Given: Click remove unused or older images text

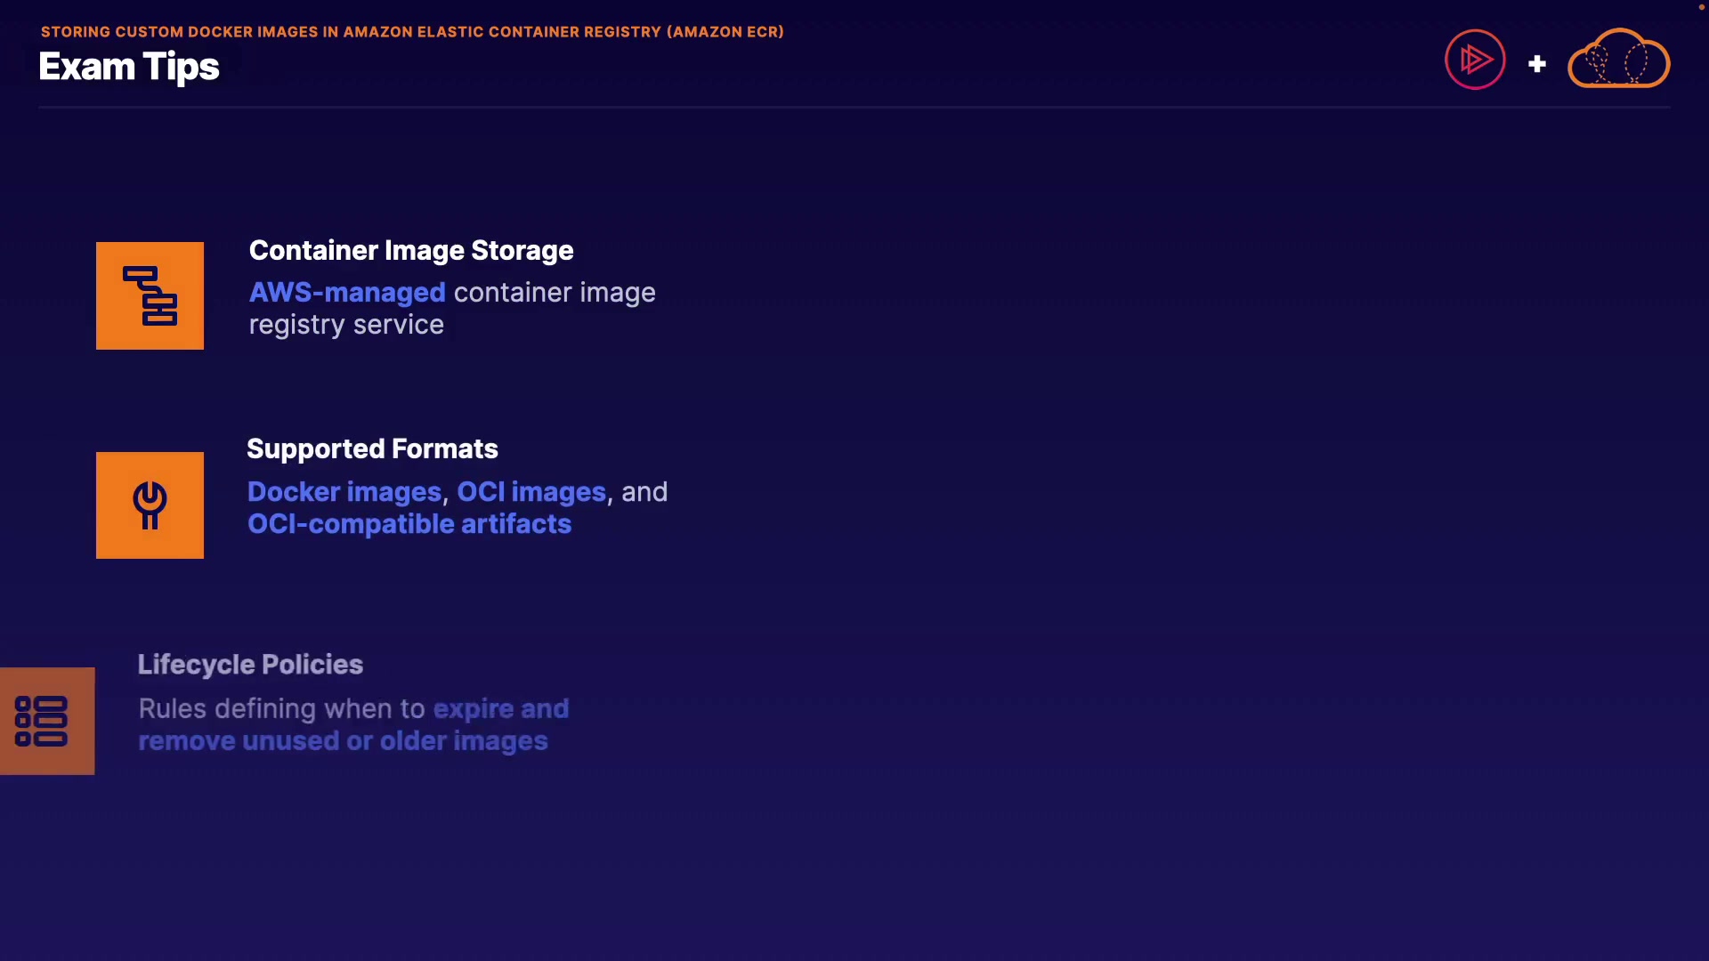Looking at the screenshot, I should coord(343,741).
